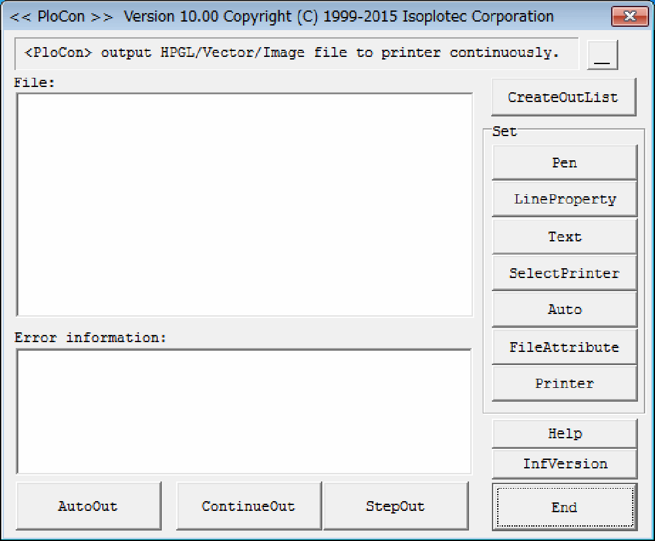Show InfVersion information
Screen dimensions: 655x541
pyautogui.click(x=565, y=464)
